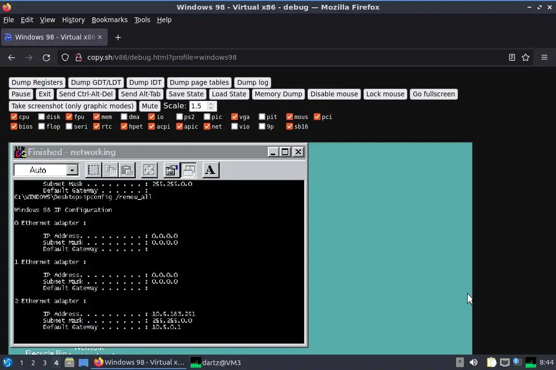
Task: Click Disable mouse button
Action: coord(334,94)
